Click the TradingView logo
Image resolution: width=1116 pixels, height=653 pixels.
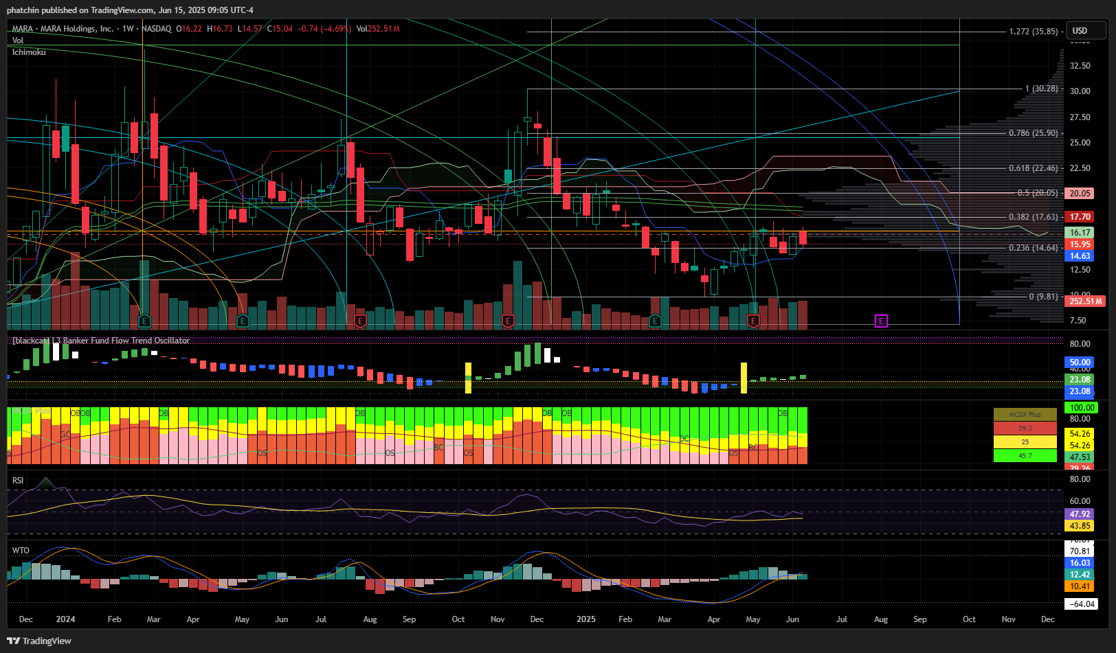39,641
